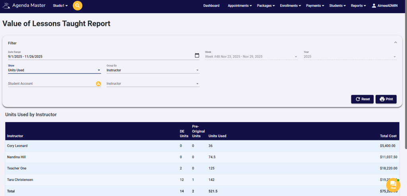Open the Studio1 location dropdown
Screen dimensions: 407x196
[x=60, y=6]
